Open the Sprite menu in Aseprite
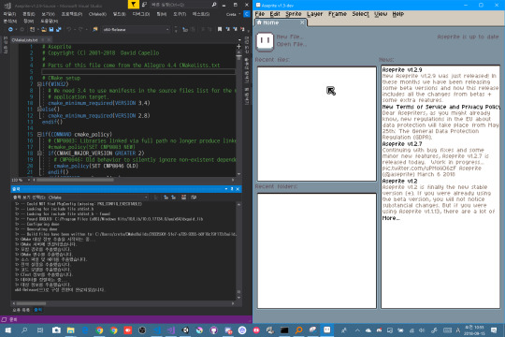The image size is (505, 337). (293, 14)
